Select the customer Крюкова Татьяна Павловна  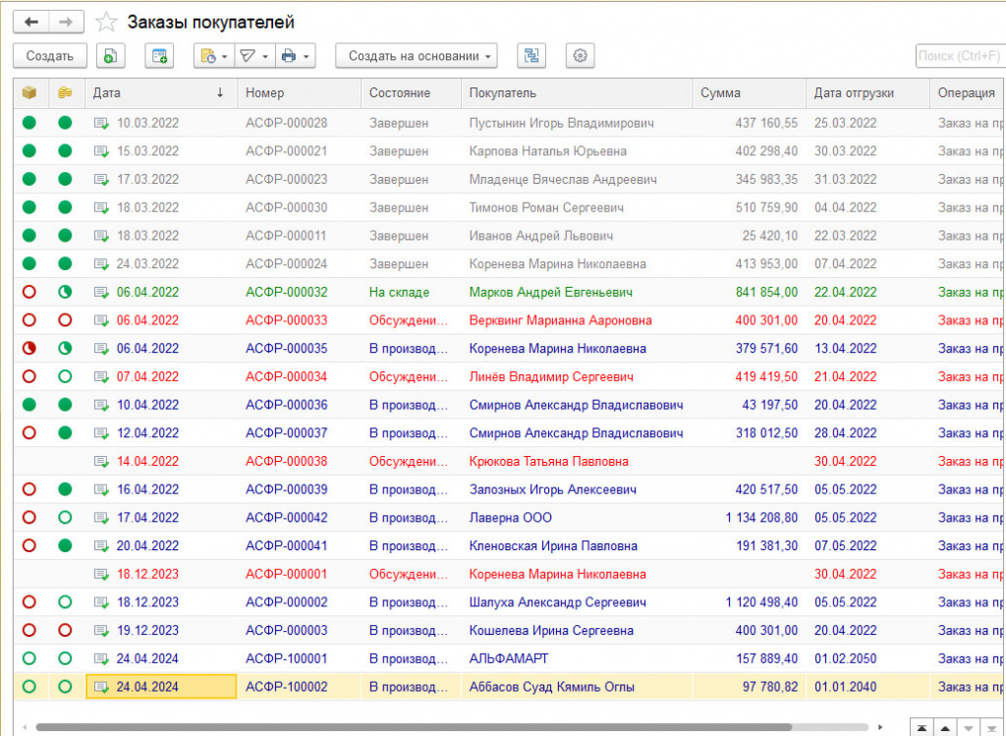click(548, 462)
